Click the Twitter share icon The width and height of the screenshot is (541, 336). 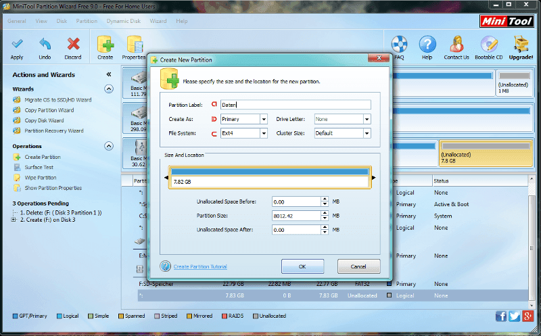click(x=515, y=316)
